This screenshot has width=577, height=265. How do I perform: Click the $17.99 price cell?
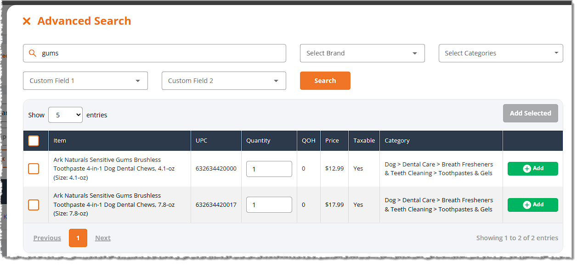334,204
